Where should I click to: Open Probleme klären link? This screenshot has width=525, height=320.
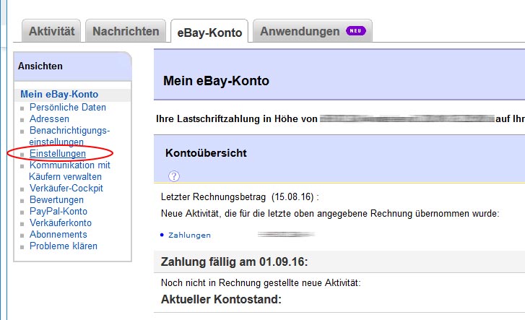click(64, 246)
